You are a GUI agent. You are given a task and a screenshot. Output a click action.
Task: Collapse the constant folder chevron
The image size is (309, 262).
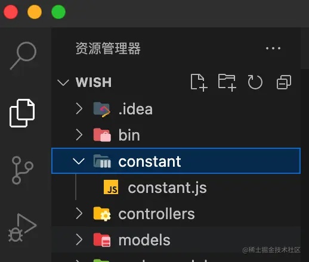[79, 161]
